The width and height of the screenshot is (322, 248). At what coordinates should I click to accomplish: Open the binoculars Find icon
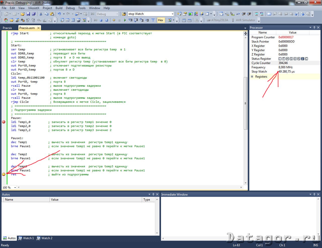(x=22, y=20)
